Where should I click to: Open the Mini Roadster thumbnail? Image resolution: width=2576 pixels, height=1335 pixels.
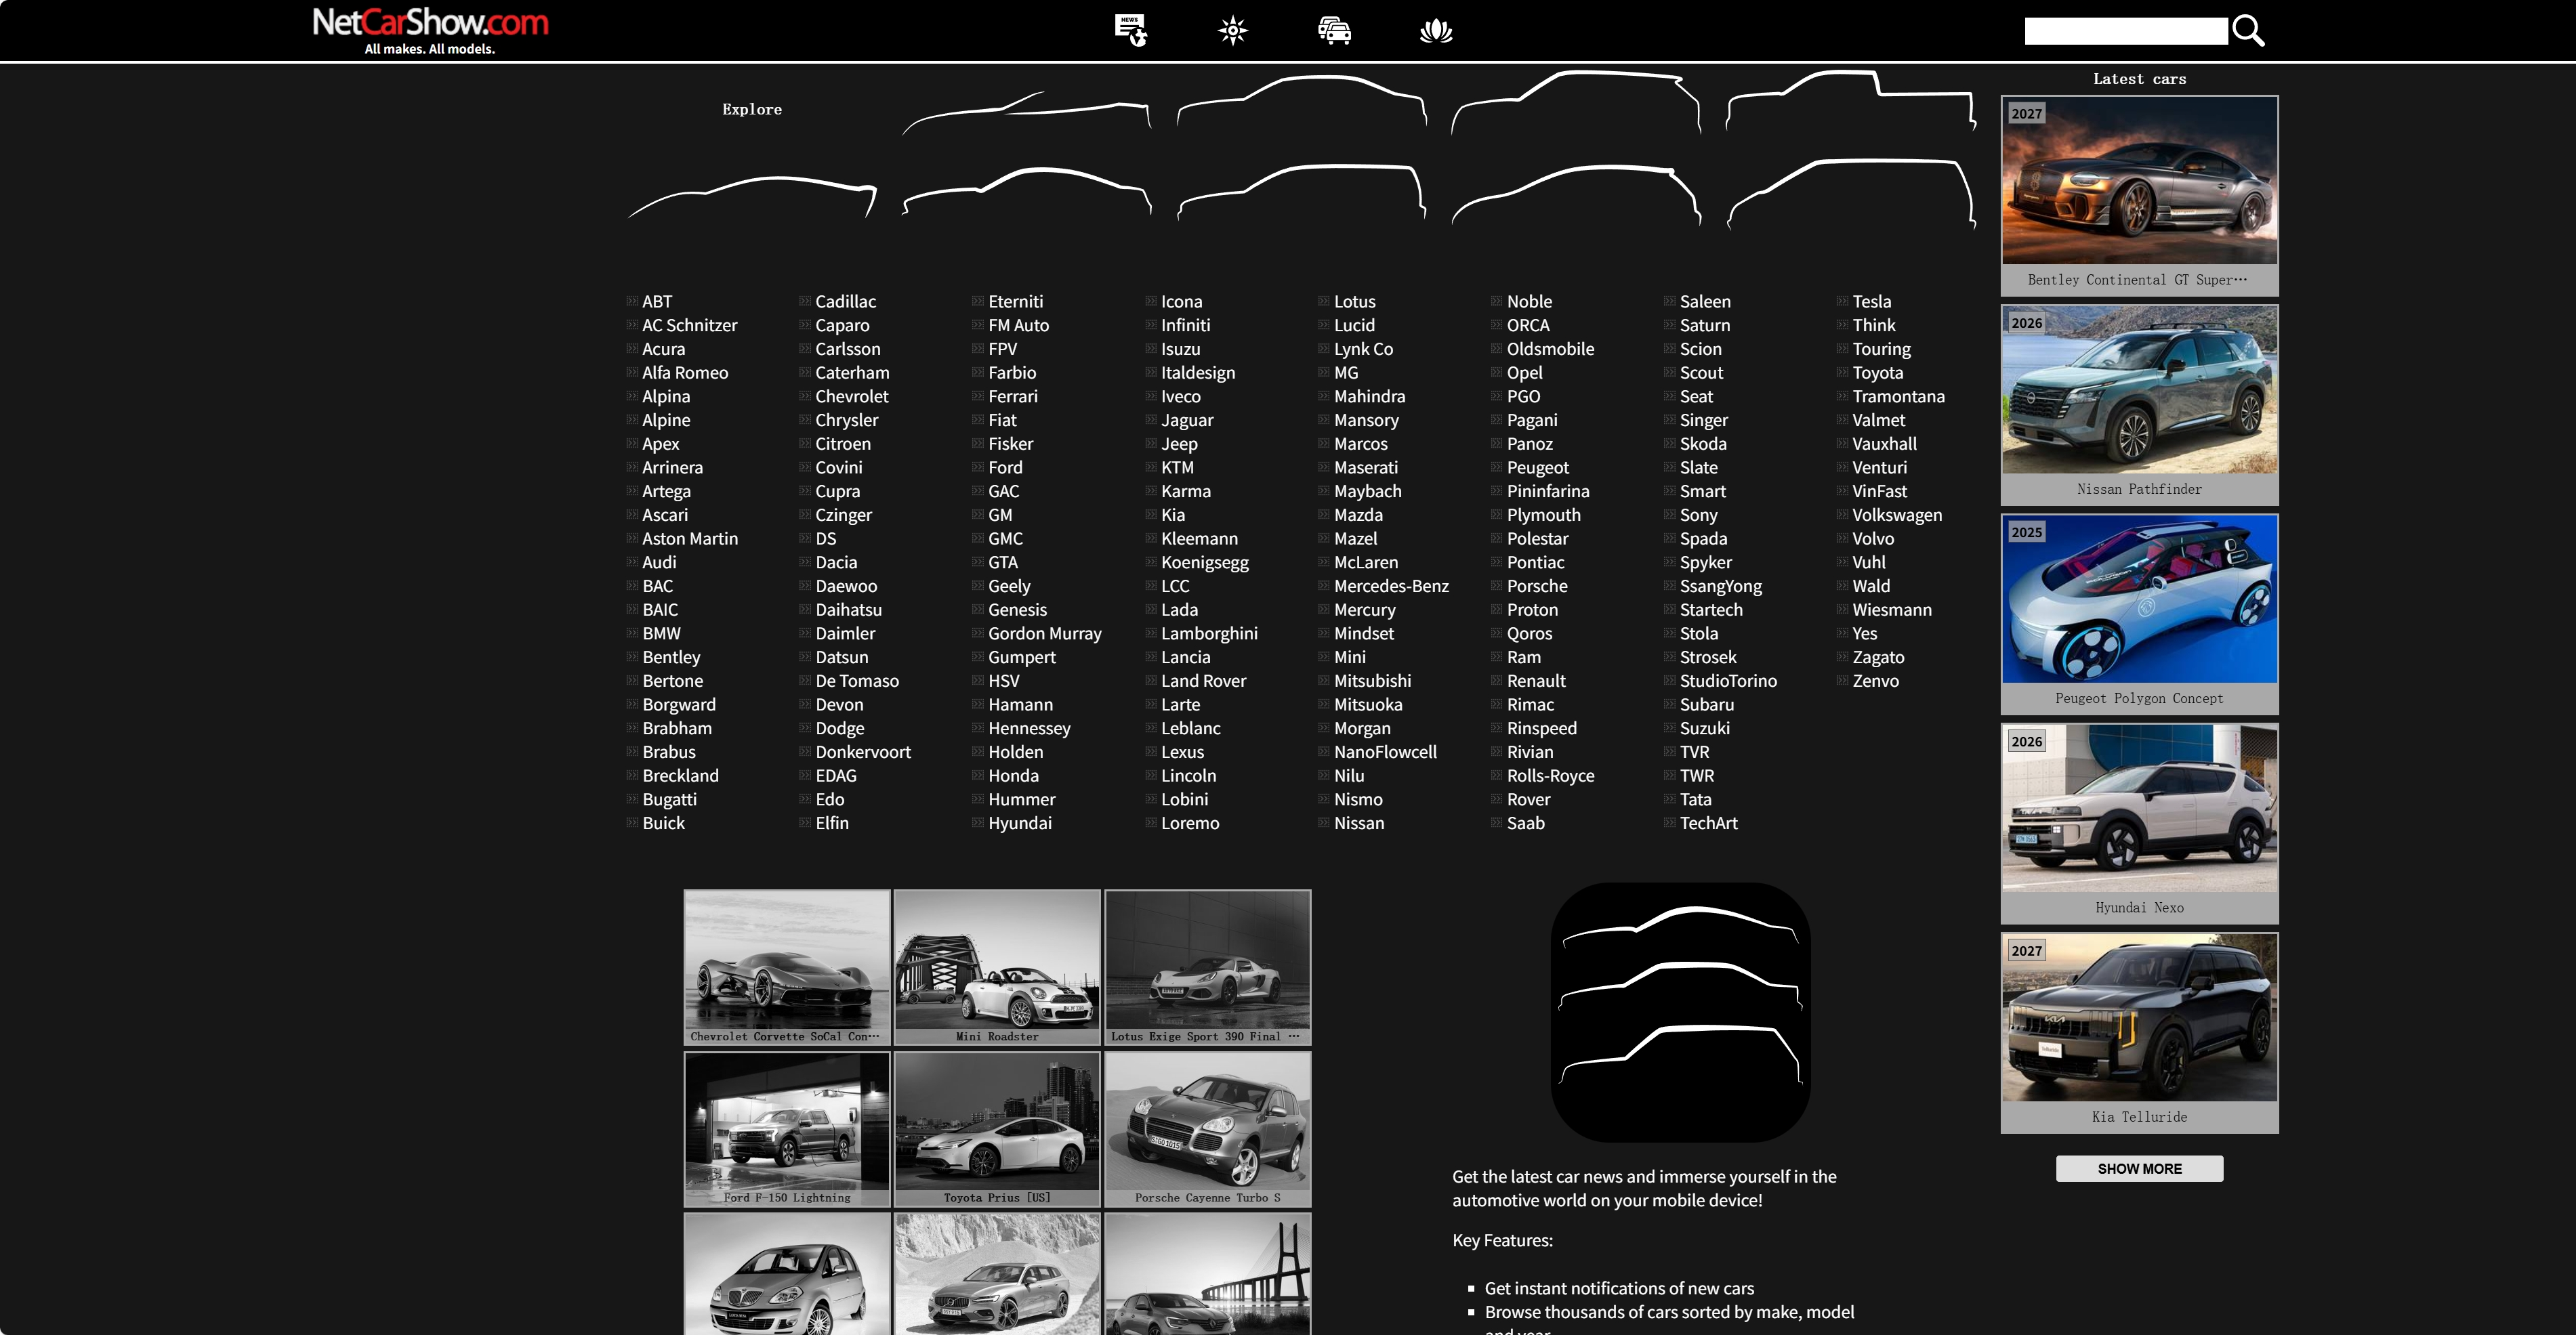click(997, 968)
